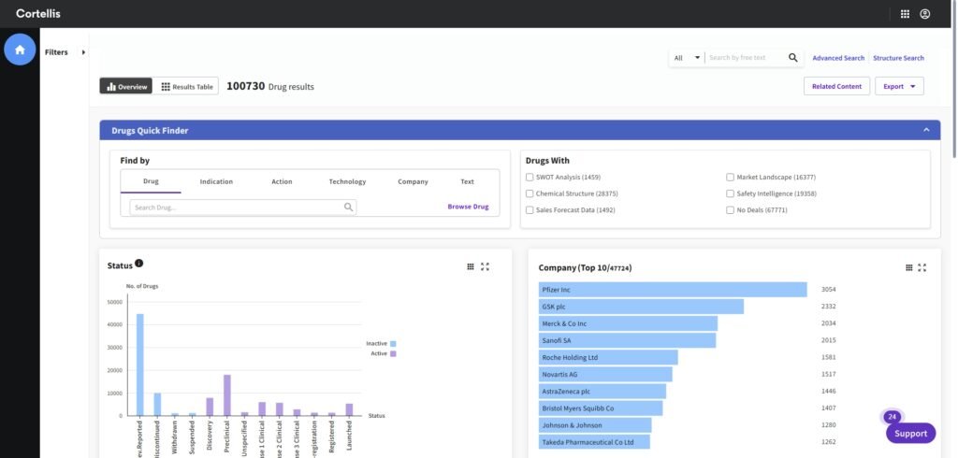Open the Advanced Search link
958x458 pixels.
pyautogui.click(x=838, y=58)
